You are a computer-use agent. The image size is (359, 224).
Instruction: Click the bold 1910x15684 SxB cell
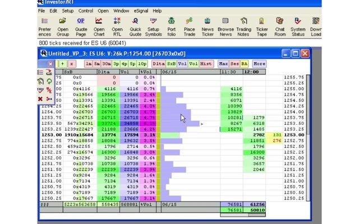click(79, 135)
